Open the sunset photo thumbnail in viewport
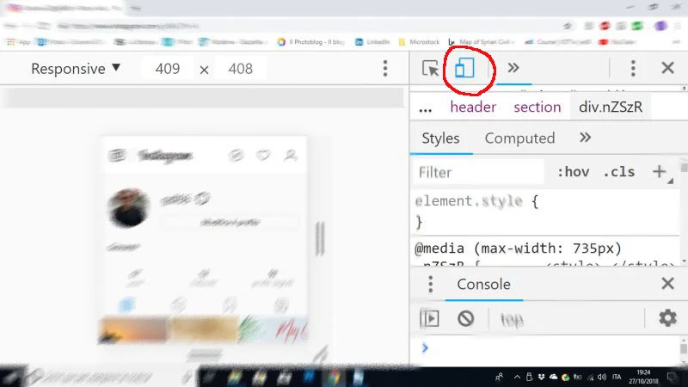This screenshot has width=688, height=387. point(132,329)
